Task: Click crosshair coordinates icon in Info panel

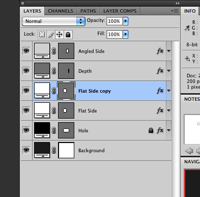Action: [x=187, y=59]
